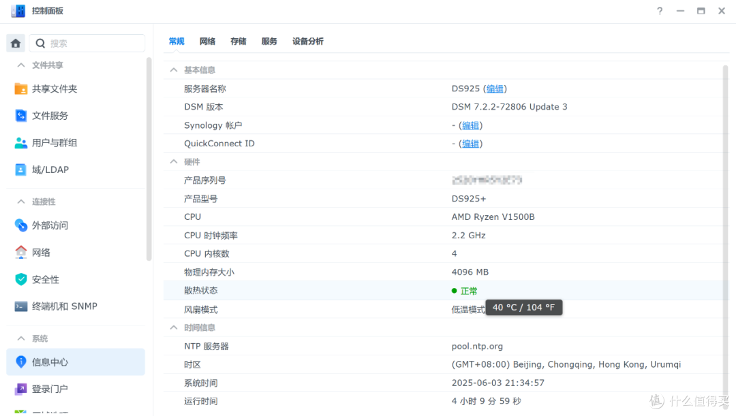Viewport: 736px width, 416px height.
Task: Click the sidebar vertical scrollbar
Action: [149, 159]
